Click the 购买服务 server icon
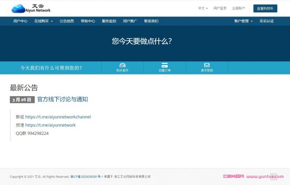Viewport: 290px width, 185px height. [122, 65]
